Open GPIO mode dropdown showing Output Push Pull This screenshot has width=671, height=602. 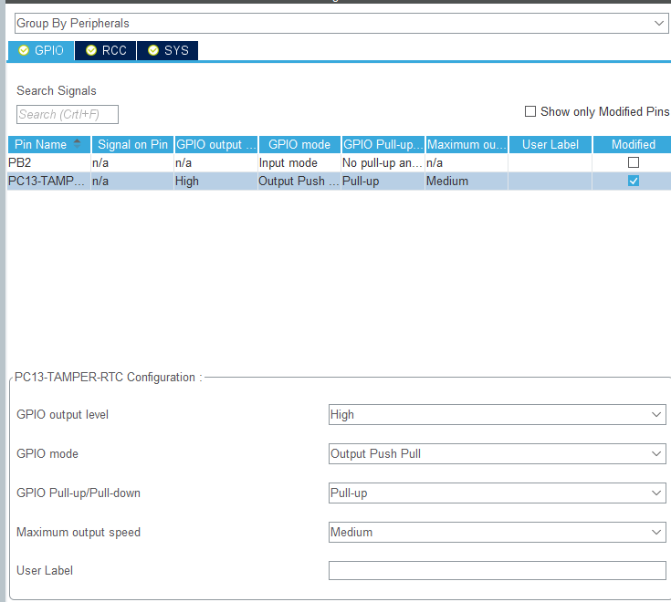tap(498, 453)
